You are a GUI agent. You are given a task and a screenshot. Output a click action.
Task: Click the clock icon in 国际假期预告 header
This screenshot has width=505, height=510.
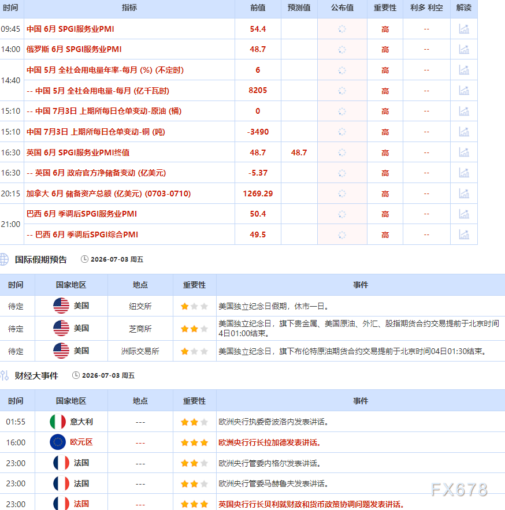click(x=84, y=259)
